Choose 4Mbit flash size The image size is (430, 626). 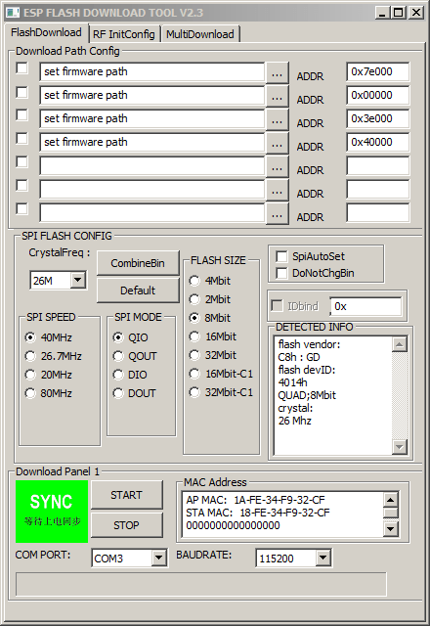click(x=210, y=281)
